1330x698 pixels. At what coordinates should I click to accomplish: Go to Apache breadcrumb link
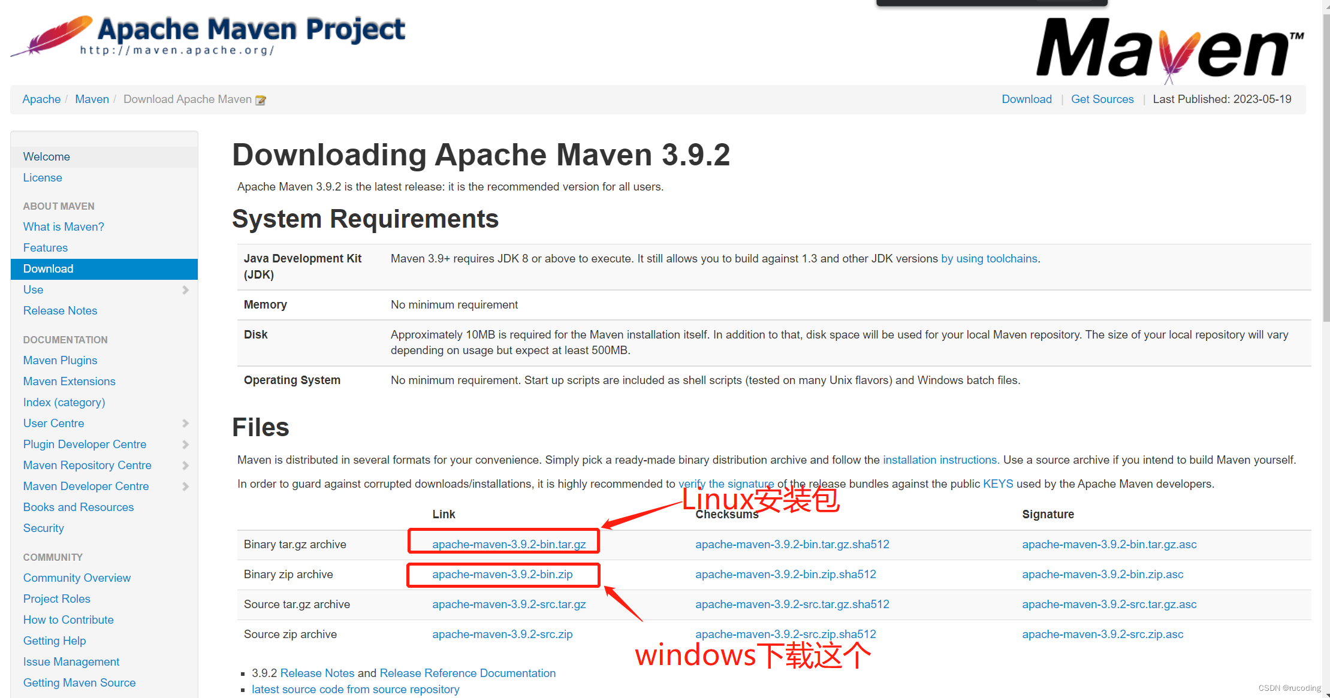click(41, 99)
